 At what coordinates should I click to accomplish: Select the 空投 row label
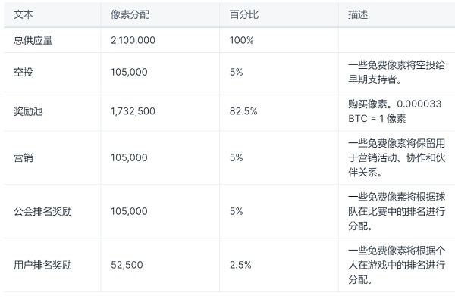click(24, 73)
